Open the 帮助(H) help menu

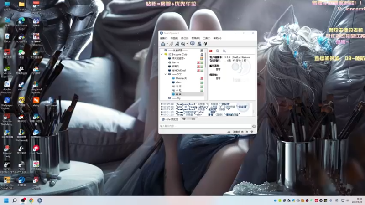pyautogui.click(x=217, y=38)
